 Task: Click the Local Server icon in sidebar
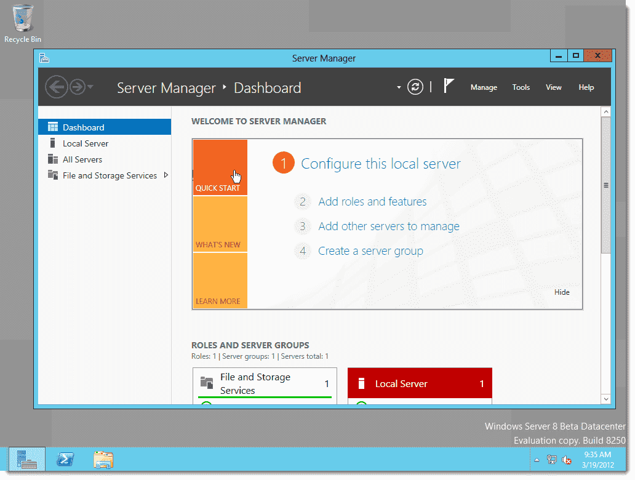coord(53,143)
